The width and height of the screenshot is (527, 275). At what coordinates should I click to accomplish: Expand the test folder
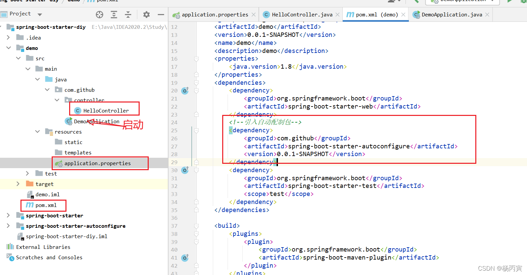pos(28,174)
